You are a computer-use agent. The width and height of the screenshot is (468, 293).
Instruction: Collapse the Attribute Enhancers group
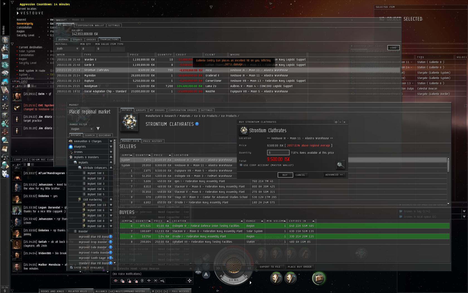tap(111, 168)
